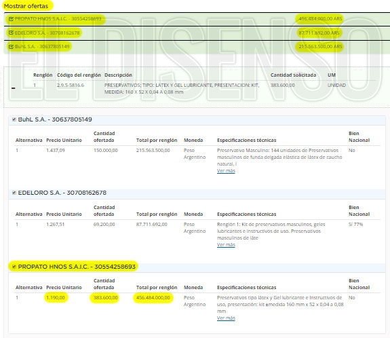Open 'Ver más' link in BuhL S.A. offer
390x338 pixels.
coord(226,171)
